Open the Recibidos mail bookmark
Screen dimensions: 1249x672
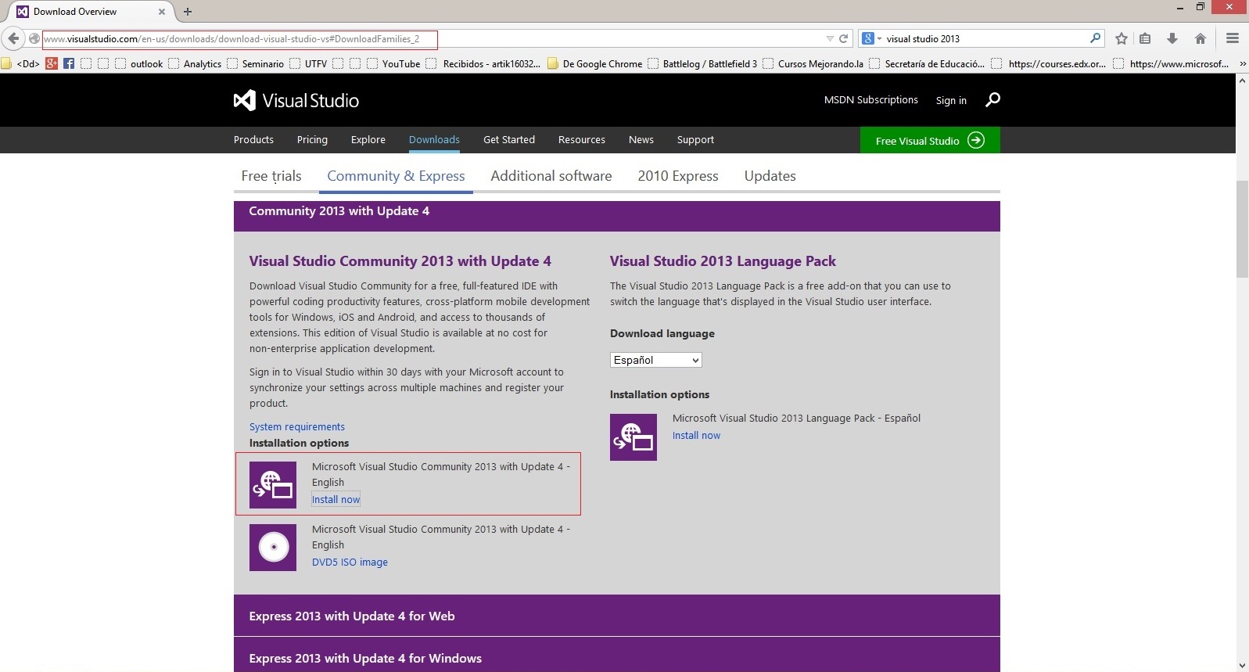tap(483, 63)
